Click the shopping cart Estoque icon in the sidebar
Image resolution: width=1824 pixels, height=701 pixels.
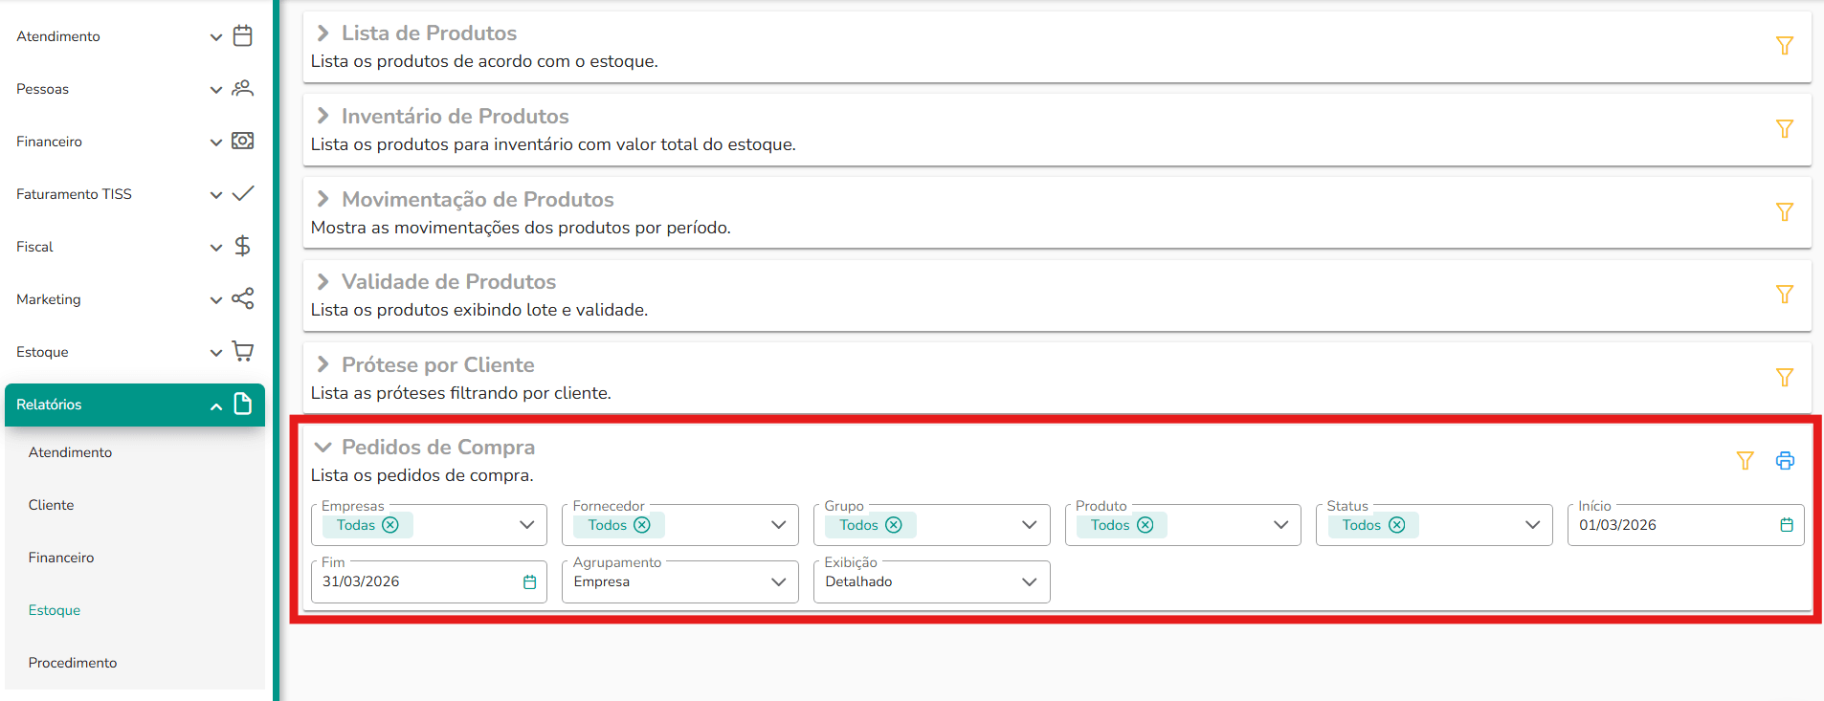243,351
